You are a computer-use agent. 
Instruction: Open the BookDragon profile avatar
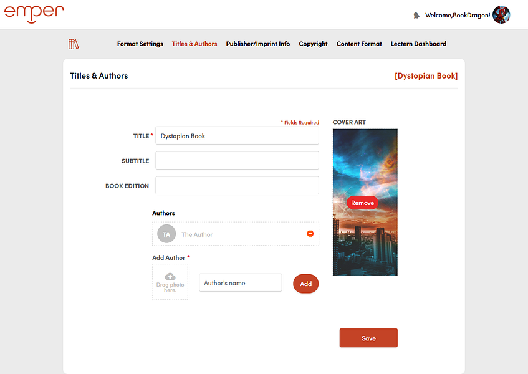pyautogui.click(x=501, y=15)
